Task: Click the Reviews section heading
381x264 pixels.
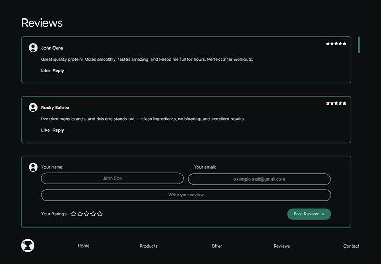Action: [42, 23]
